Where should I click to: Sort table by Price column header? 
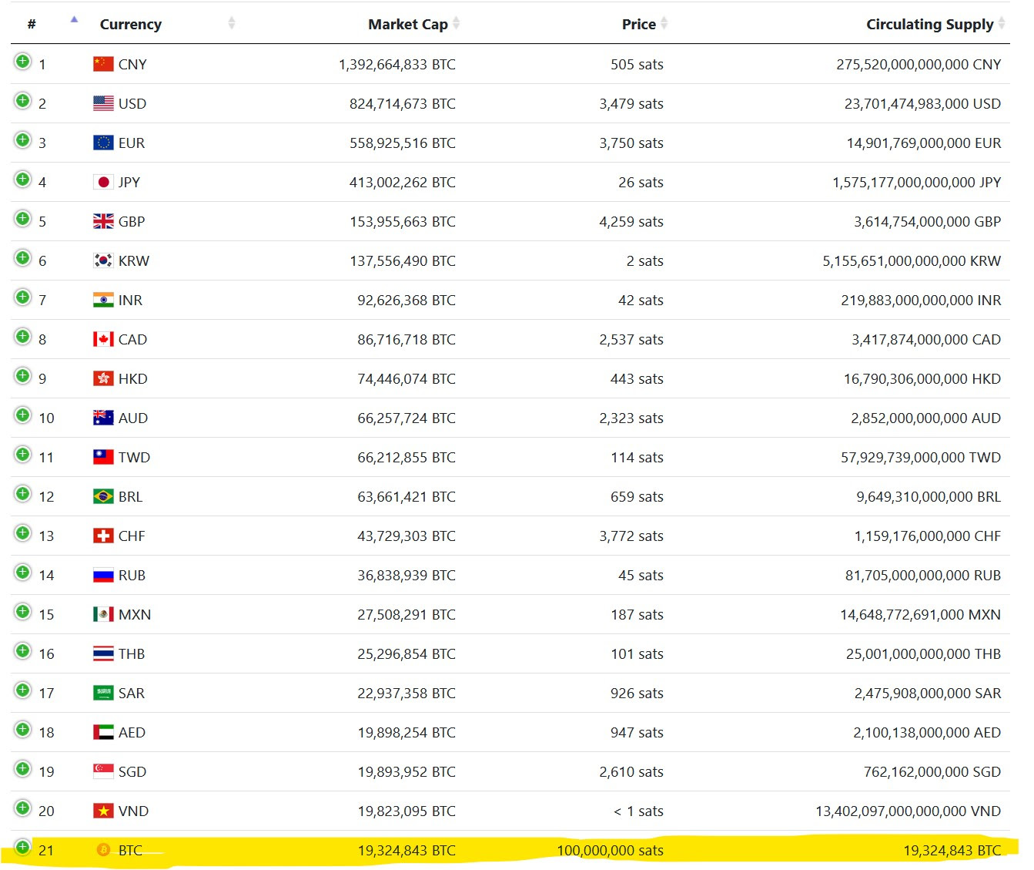click(x=639, y=24)
